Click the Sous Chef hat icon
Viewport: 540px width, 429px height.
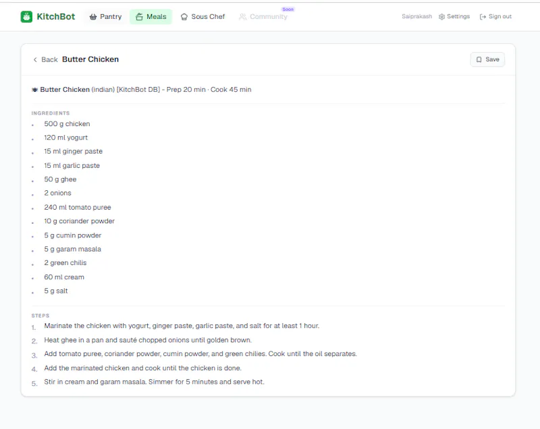pos(184,16)
